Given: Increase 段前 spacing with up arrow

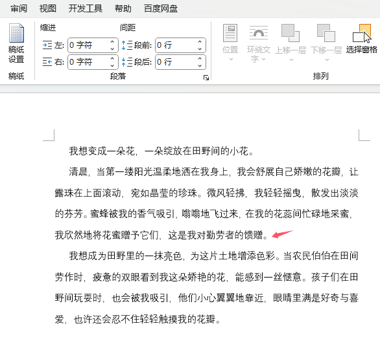Looking at the screenshot, I should pyautogui.click(x=200, y=42).
